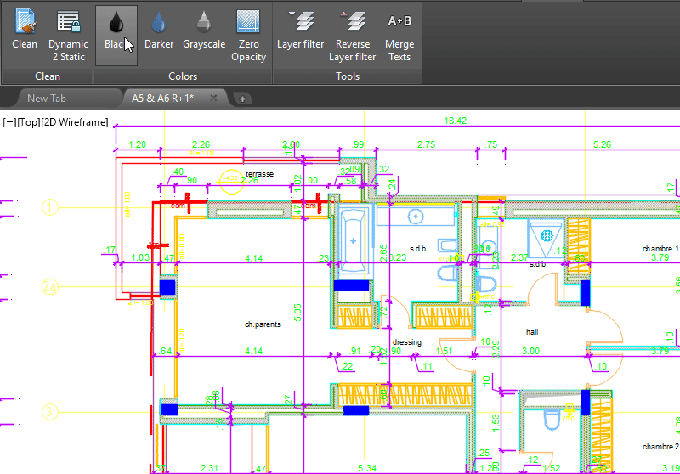Select the ch.parents room label
The width and height of the screenshot is (680, 474).
[x=262, y=324]
